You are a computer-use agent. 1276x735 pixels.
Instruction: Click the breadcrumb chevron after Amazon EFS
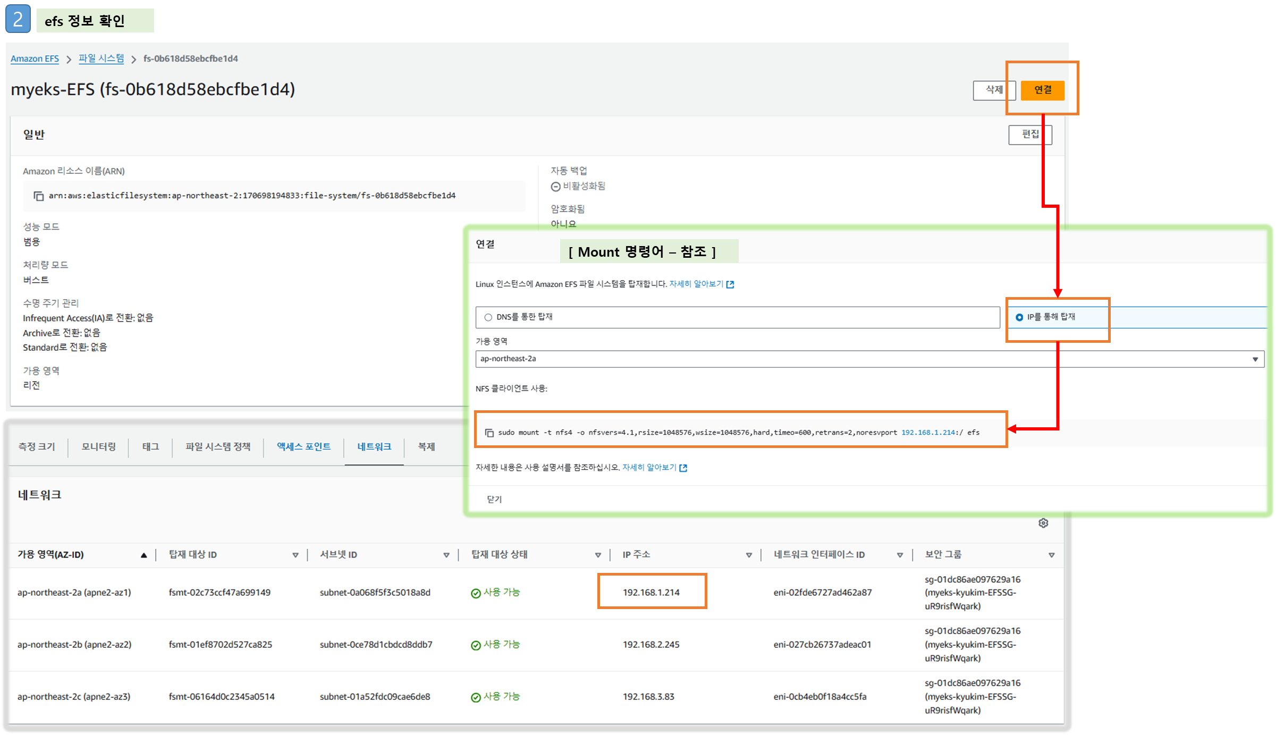69,60
